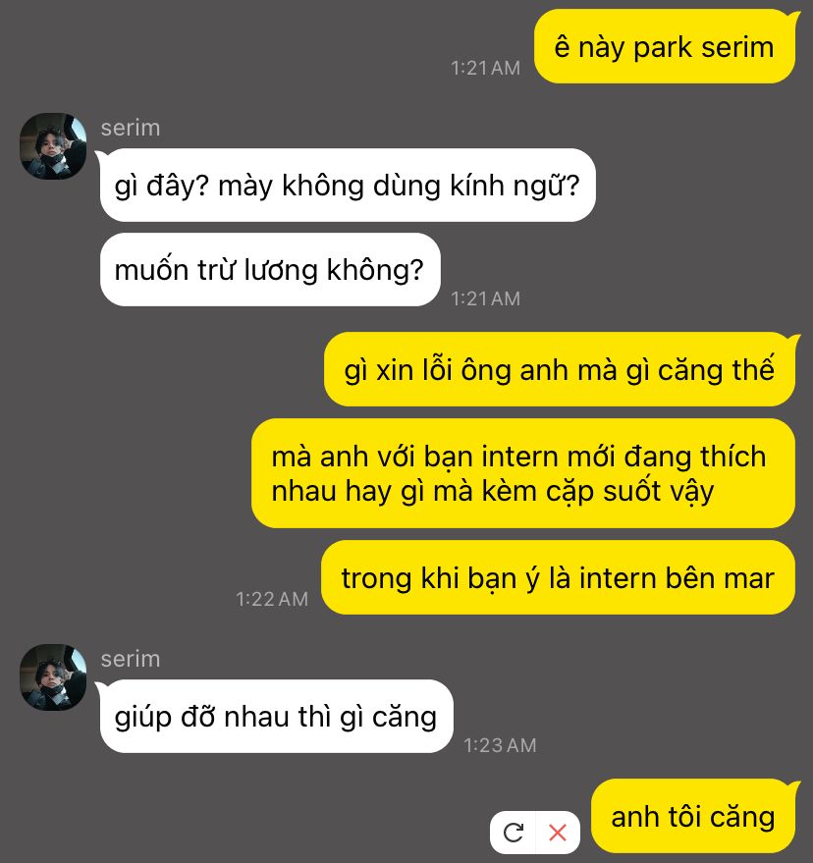Image resolution: width=813 pixels, height=863 pixels.
Task: Tap the second serim sender name
Action: [131, 659]
